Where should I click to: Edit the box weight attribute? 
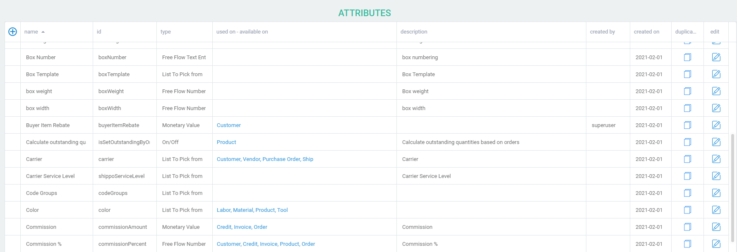click(x=716, y=91)
